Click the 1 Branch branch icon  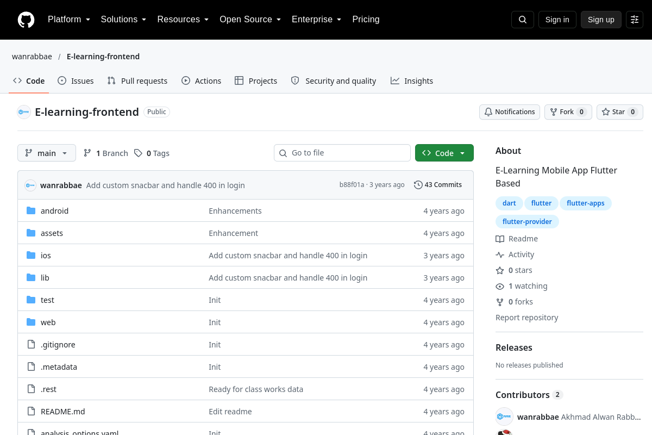(87, 153)
